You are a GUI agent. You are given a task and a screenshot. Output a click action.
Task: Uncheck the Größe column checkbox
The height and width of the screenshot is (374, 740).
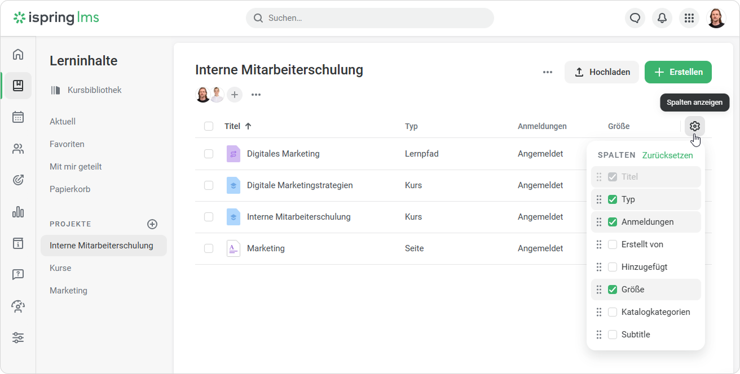(613, 290)
